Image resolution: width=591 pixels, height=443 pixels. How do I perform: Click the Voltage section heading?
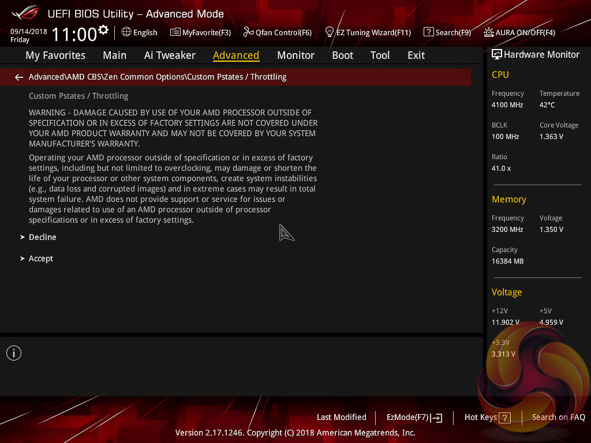(x=507, y=292)
